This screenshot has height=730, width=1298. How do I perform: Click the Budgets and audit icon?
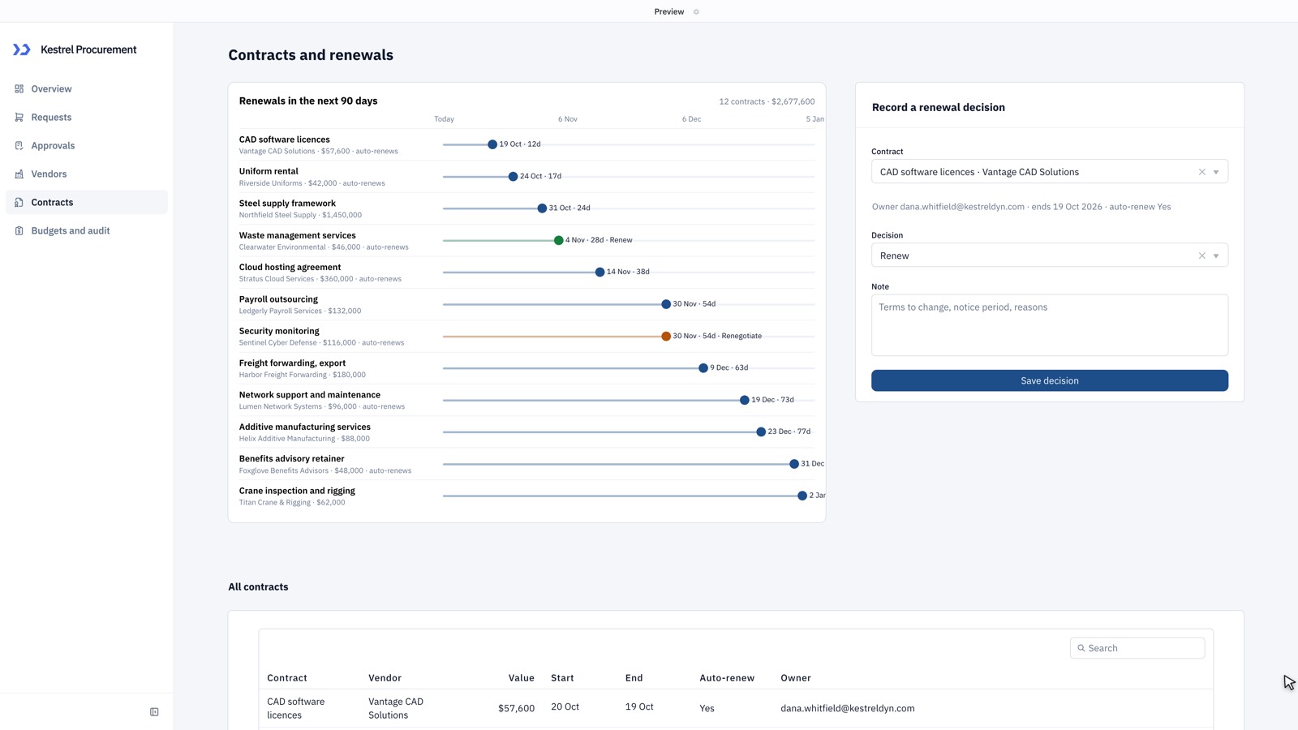point(19,231)
